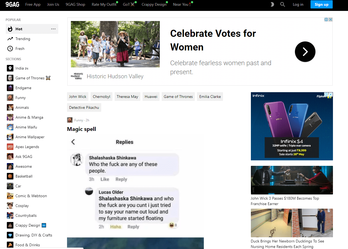Open the banner ad info icon
Image resolution: width=348 pixels, height=249 pixels.
[x=326, y=19]
